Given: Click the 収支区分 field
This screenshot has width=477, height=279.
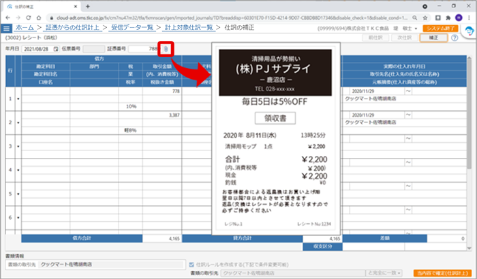Looking at the screenshot, I should coord(373,246).
